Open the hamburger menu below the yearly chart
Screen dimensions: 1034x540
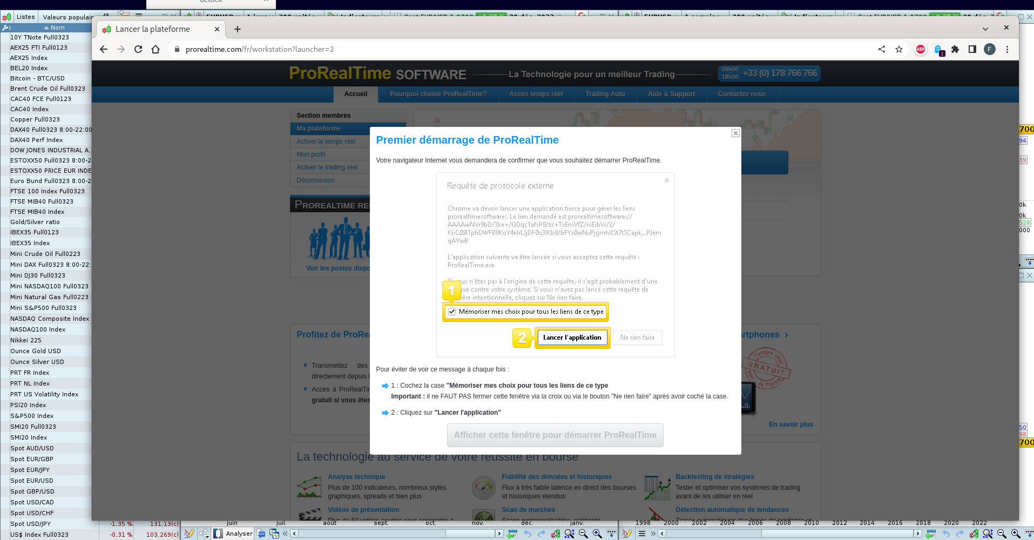[642, 534]
